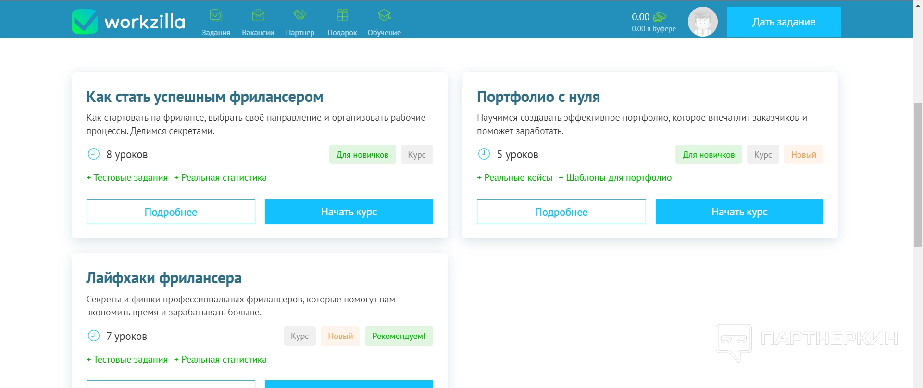The height and width of the screenshot is (388, 923).
Task: Open the Портфолио с нуля title
Action: 538,97
